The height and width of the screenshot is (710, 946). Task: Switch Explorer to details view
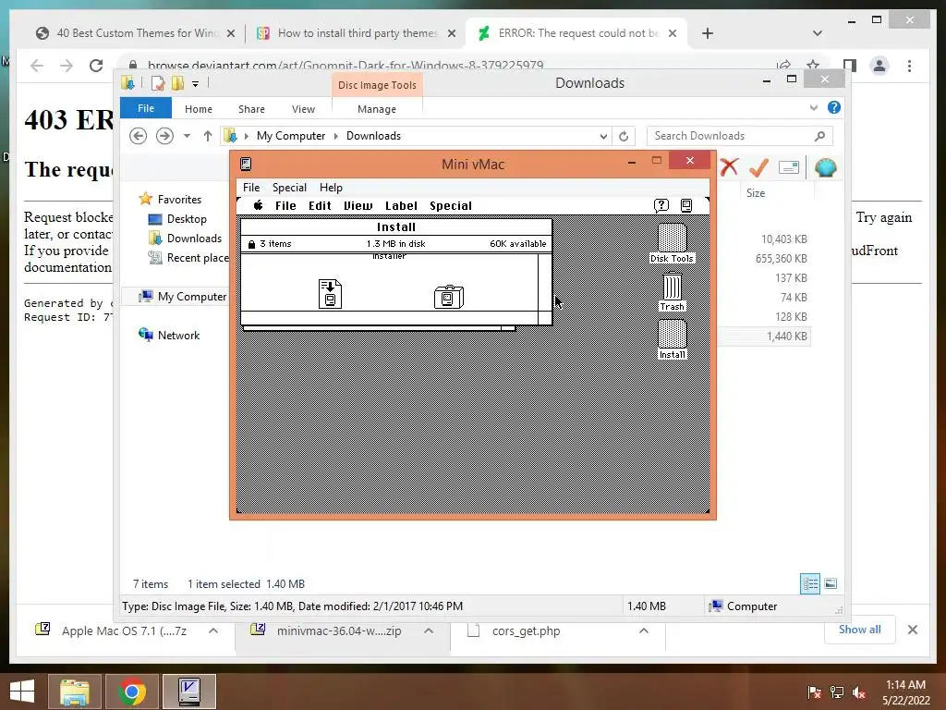[809, 584]
